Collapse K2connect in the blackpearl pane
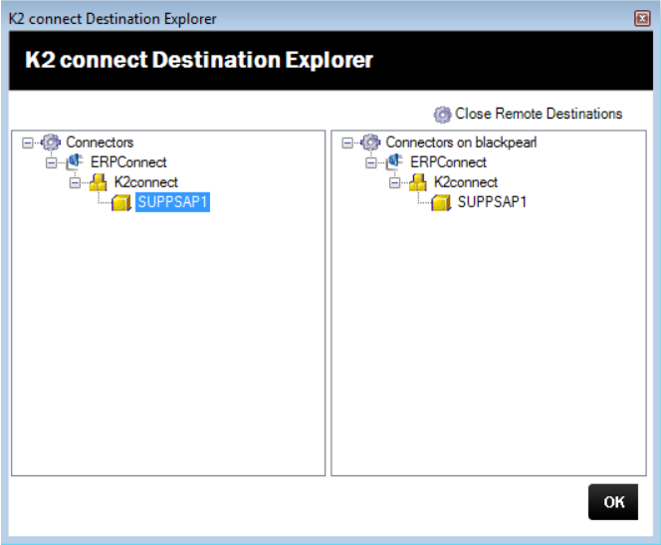The width and height of the screenshot is (661, 545). pos(394,182)
